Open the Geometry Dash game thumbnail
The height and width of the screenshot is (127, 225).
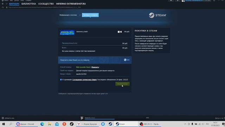(x=67, y=32)
